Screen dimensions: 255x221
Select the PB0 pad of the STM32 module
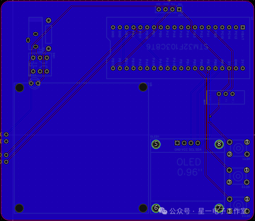[x=161, y=27]
